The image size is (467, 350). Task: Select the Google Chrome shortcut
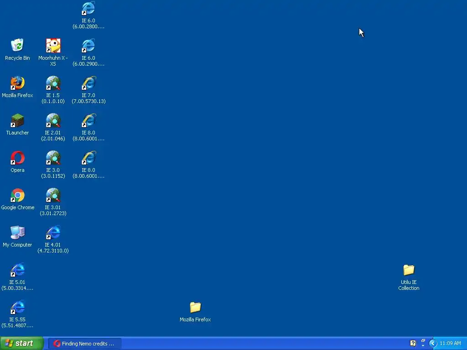pos(18,199)
